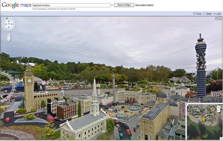Zoom out on the overview mini map
Screen dimensions: 223x141
(218, 111)
